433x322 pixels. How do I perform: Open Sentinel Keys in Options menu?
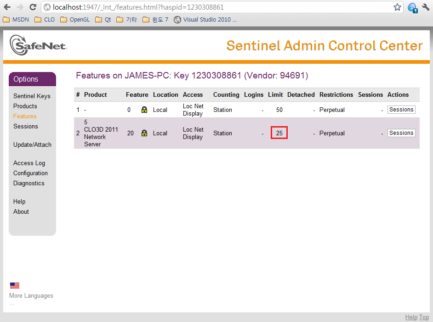pyautogui.click(x=32, y=96)
